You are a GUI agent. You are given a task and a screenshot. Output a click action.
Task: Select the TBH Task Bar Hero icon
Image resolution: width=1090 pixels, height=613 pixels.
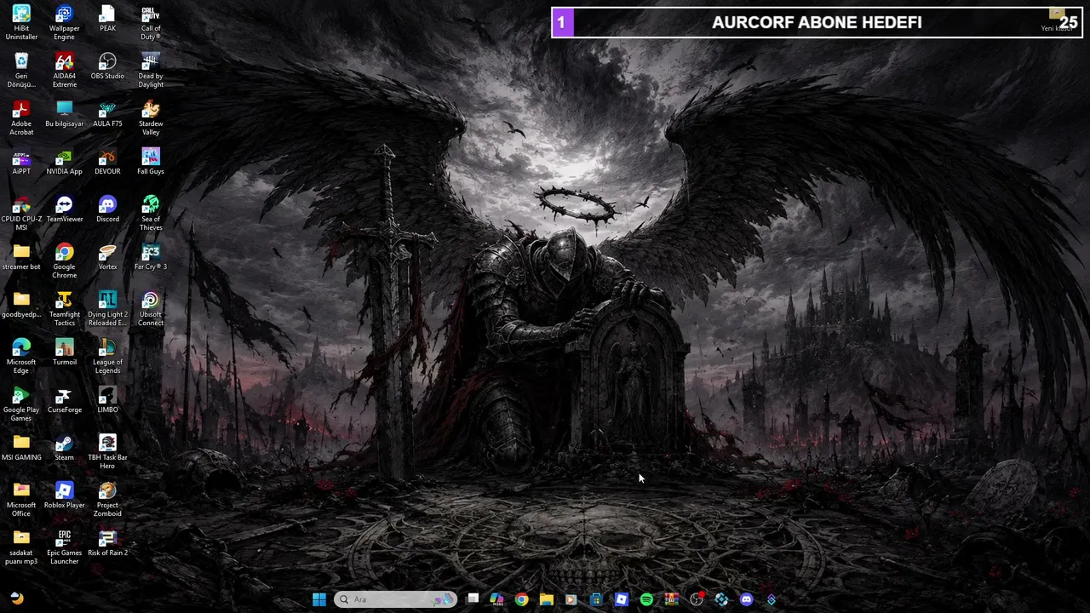point(107,452)
